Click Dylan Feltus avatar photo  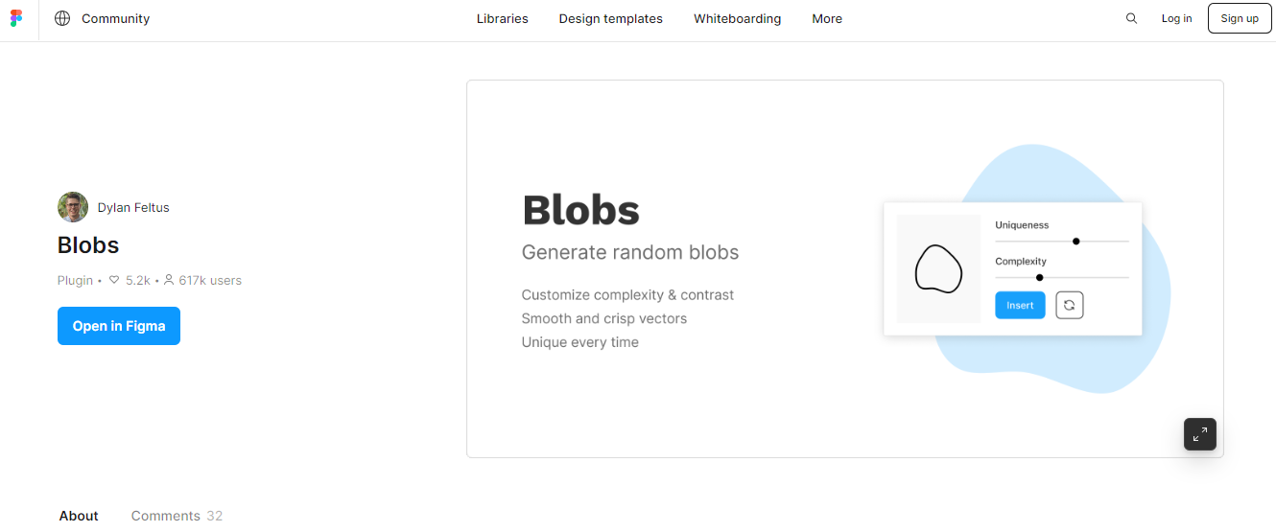click(x=73, y=207)
